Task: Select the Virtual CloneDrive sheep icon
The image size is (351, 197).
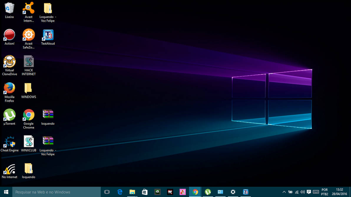Action: 9,66
